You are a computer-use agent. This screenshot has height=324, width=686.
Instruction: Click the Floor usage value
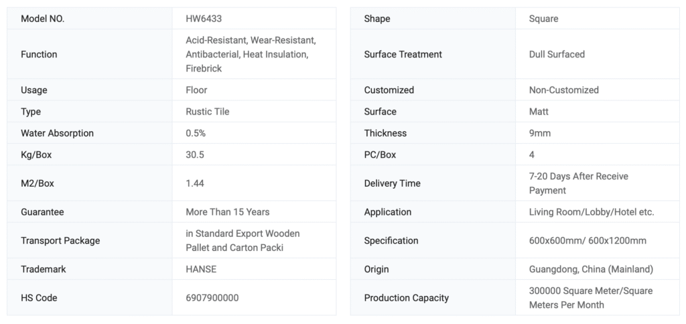click(x=196, y=90)
